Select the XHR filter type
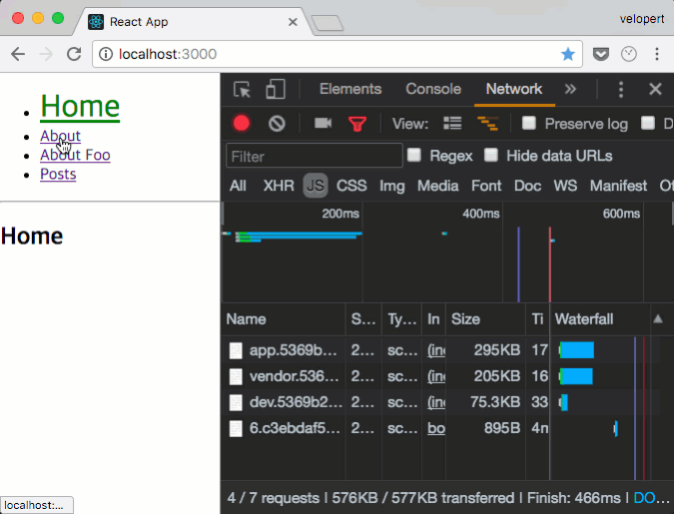This screenshot has height=514, width=674. tap(279, 186)
